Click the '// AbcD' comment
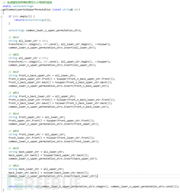 tap(13, 72)
